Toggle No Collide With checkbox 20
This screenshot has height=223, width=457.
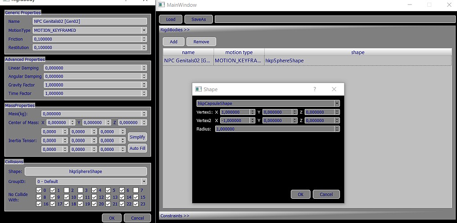(94, 204)
